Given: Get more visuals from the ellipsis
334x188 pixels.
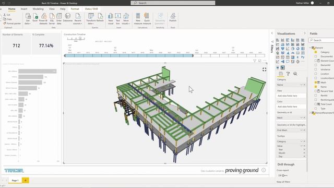Looking at the screenshot, I should [x=303, y=62].
